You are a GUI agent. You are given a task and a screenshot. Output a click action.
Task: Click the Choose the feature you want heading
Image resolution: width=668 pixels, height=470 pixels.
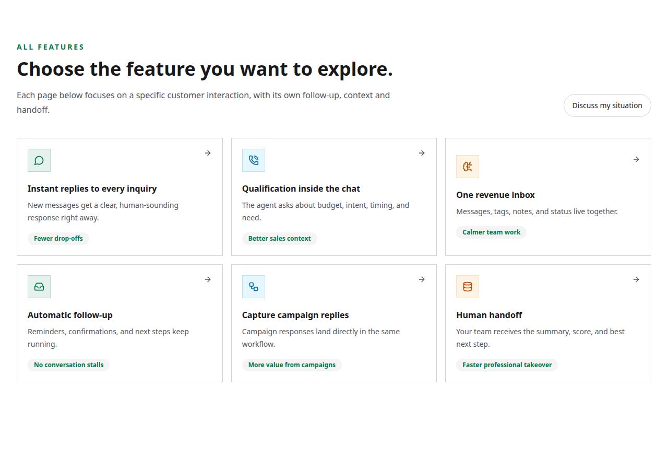[x=205, y=69]
